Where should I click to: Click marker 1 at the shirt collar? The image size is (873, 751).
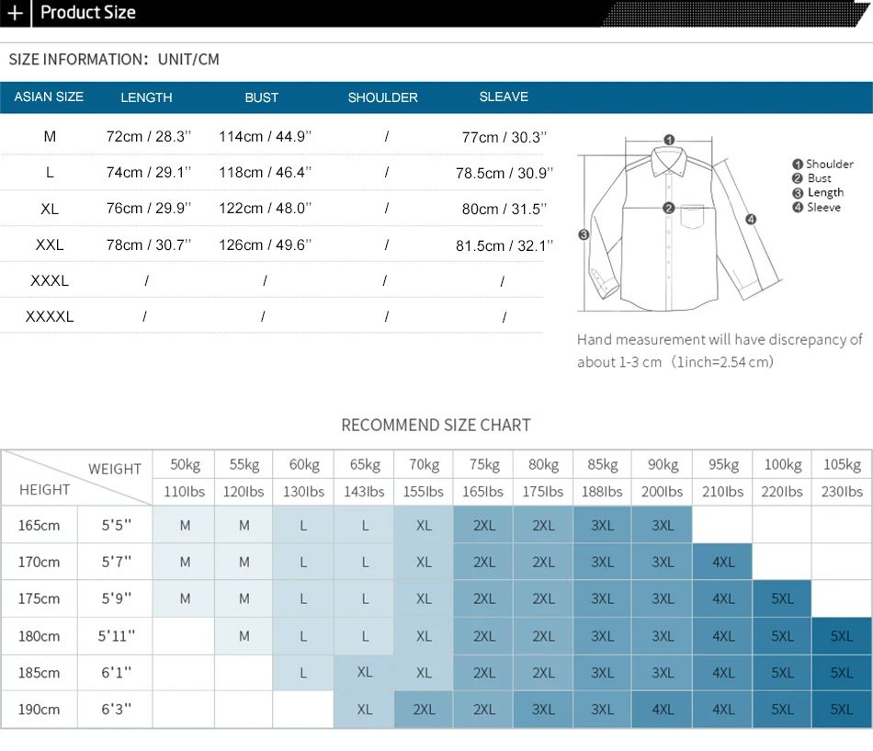coord(669,140)
